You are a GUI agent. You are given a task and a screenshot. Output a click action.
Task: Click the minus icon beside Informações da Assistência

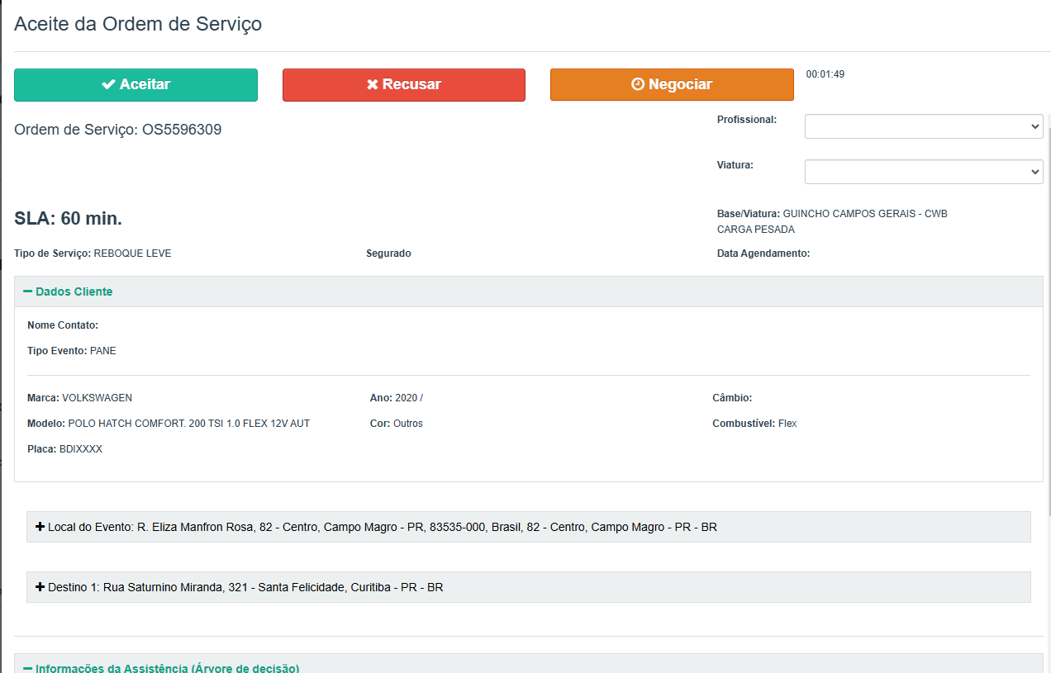point(28,667)
